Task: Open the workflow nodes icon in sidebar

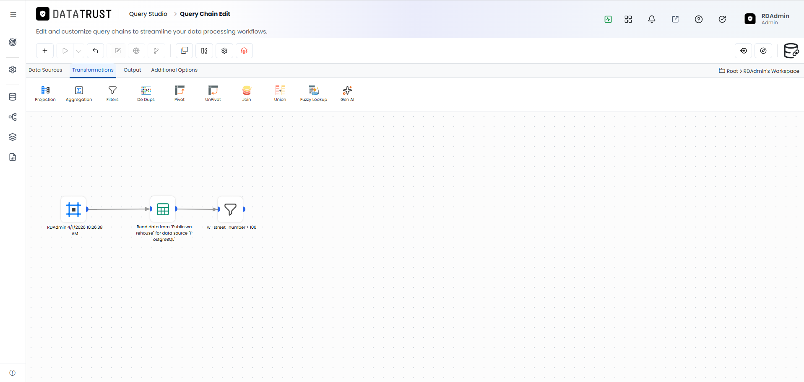Action: pyautogui.click(x=13, y=117)
